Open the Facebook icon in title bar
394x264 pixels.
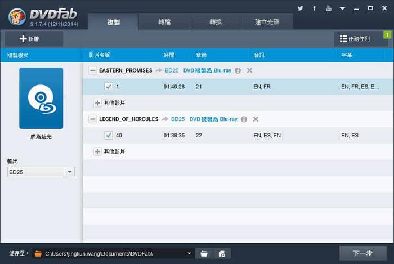click(x=314, y=8)
